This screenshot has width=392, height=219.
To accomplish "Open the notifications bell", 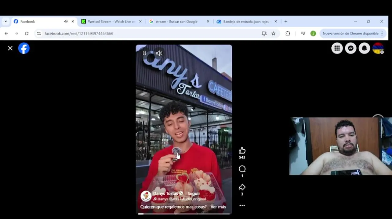I will click(x=364, y=48).
